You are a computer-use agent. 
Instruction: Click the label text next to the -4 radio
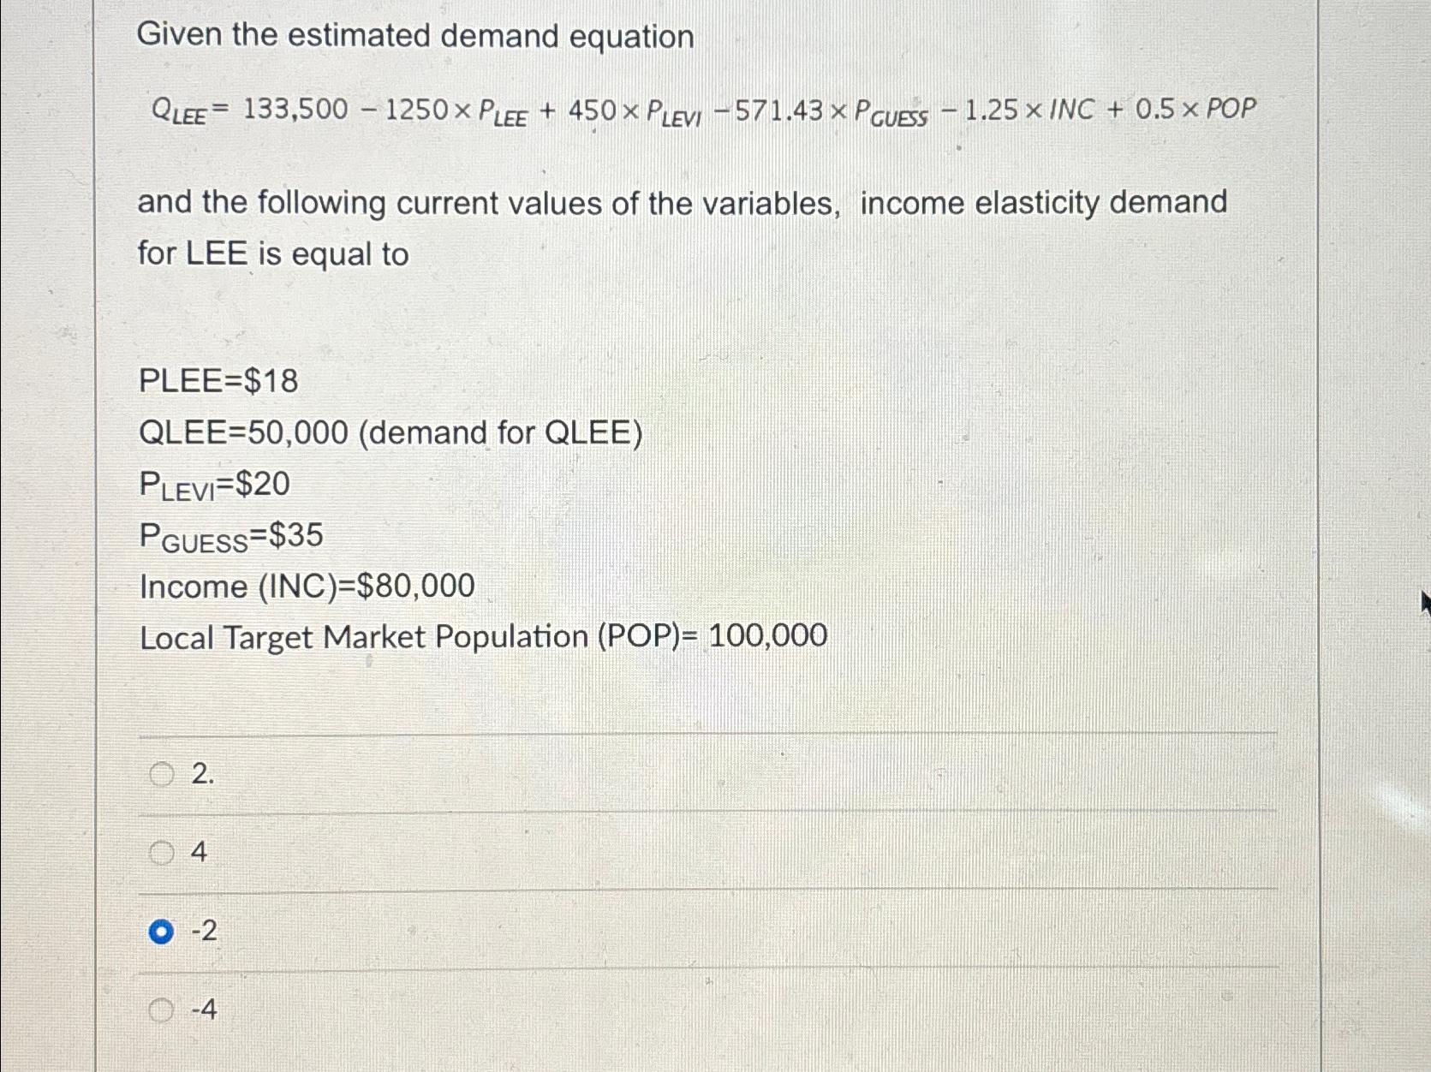(x=204, y=1011)
